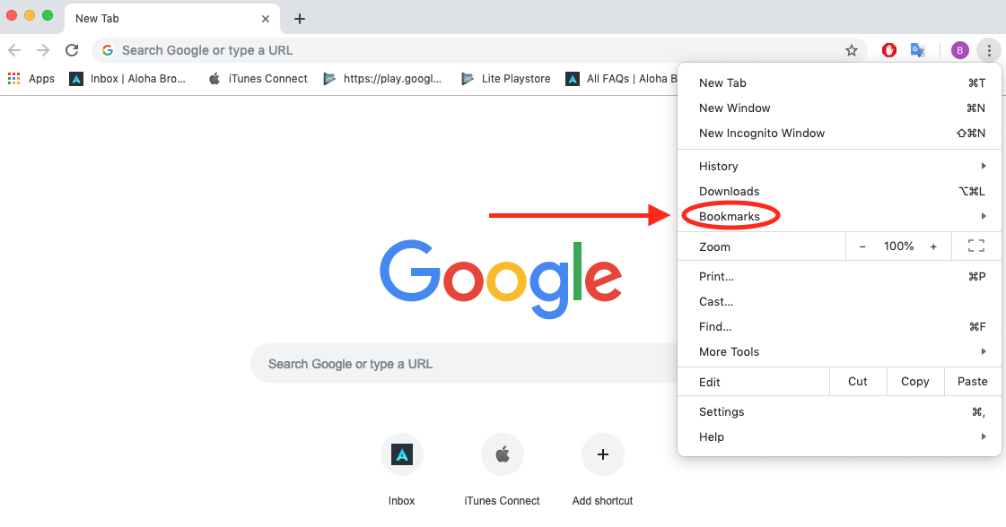Select the New Tab browser tab
This screenshot has height=527, width=1006.
[172, 19]
